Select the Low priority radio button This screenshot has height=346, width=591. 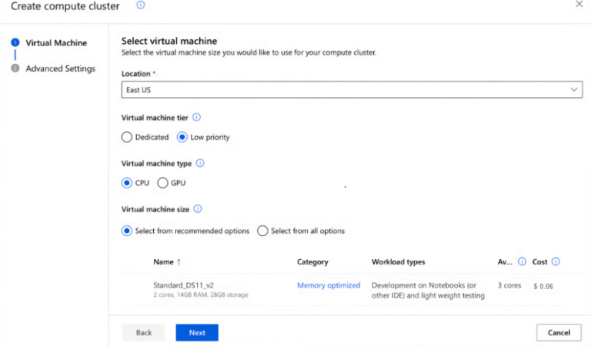(182, 138)
